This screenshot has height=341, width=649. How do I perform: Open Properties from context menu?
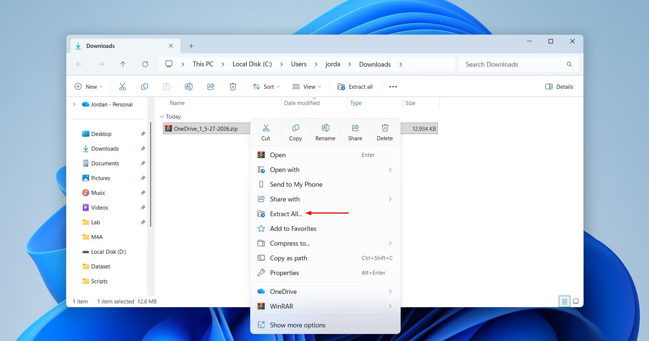click(x=325, y=273)
